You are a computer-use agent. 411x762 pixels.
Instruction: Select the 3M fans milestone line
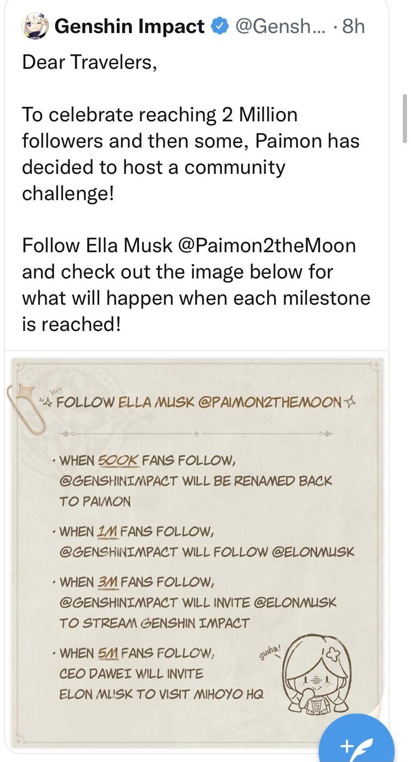[x=137, y=582]
